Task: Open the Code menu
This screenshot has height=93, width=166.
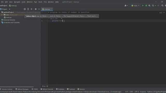Action: [x=24, y=2]
